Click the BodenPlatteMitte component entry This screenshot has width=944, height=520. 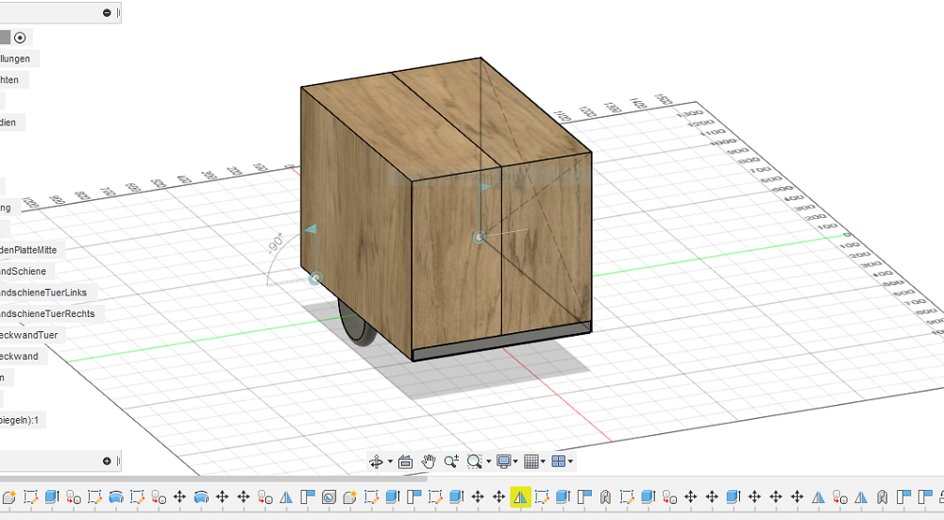pos(29,250)
